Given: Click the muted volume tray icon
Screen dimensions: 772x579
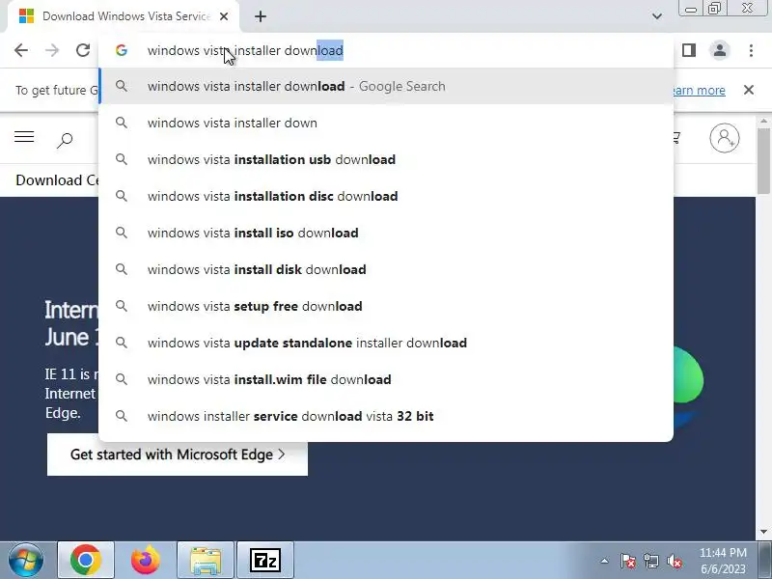Looking at the screenshot, I should 674,561.
